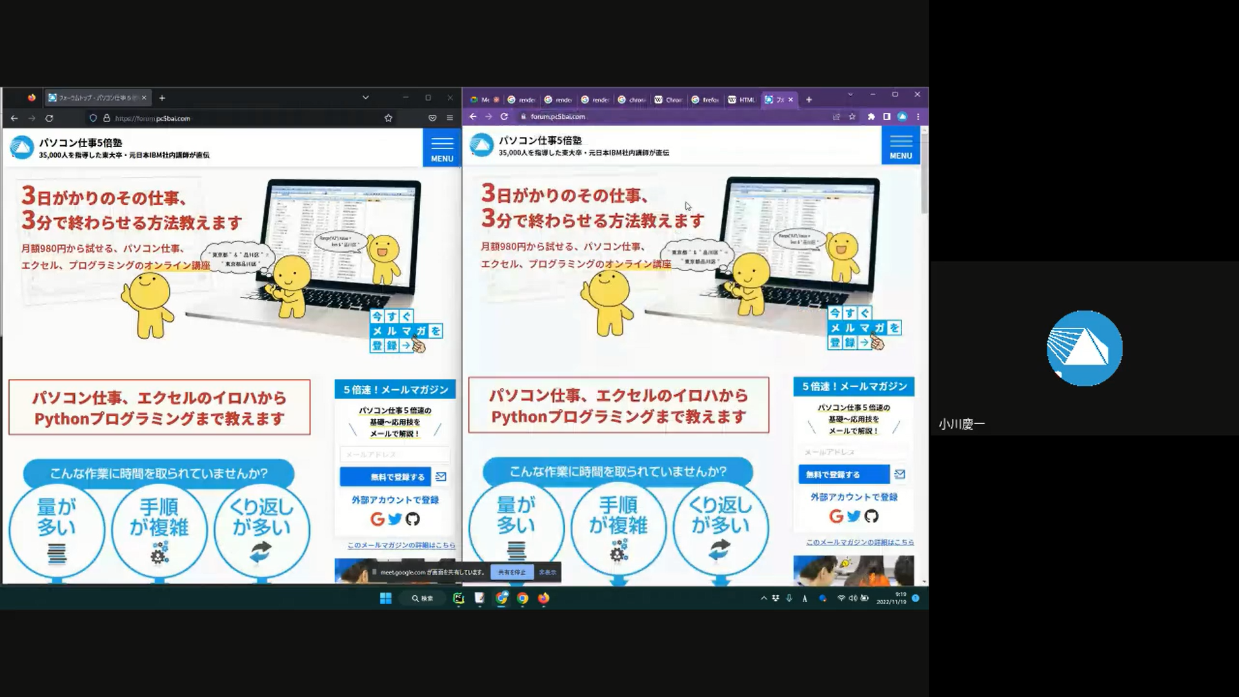The width and height of the screenshot is (1239, 697).
Task: Toggle Chrome side panel button
Action: (x=887, y=117)
